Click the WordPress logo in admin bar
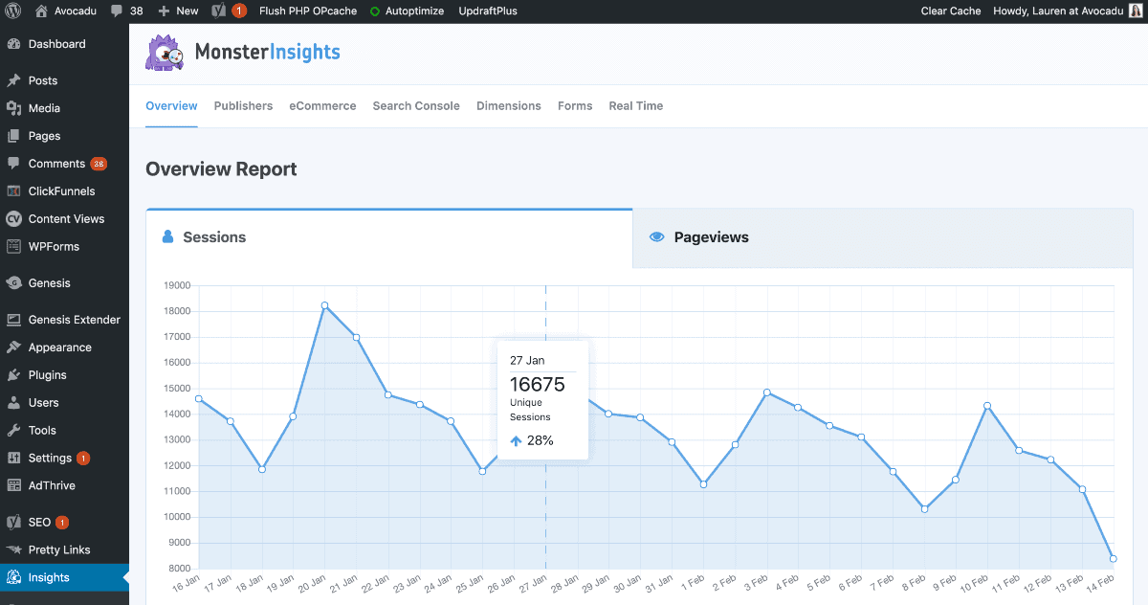Image resolution: width=1148 pixels, height=605 pixels. click(x=11, y=11)
